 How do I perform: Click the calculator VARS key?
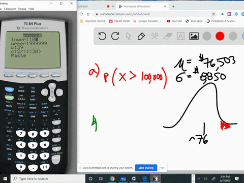[x=45, y=107]
